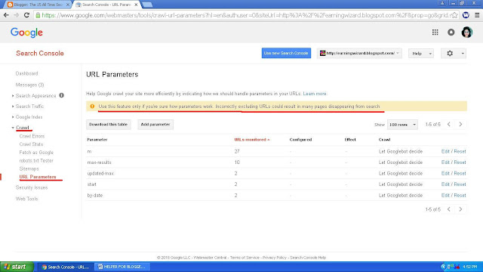
Task: Open Fetch as Google
Action: (36, 153)
